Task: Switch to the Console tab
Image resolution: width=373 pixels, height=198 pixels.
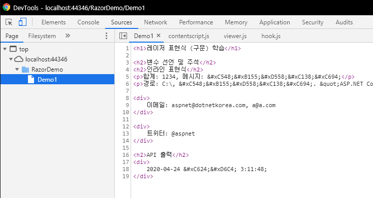Action: pyautogui.click(x=88, y=22)
